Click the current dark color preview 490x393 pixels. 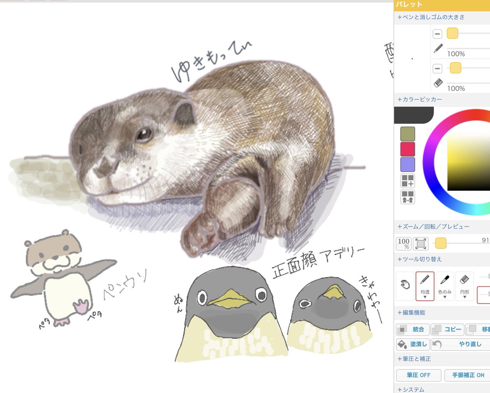pos(413,115)
